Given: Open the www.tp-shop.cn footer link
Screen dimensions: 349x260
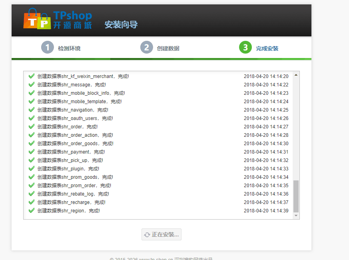Looking at the screenshot, I should point(156,259).
